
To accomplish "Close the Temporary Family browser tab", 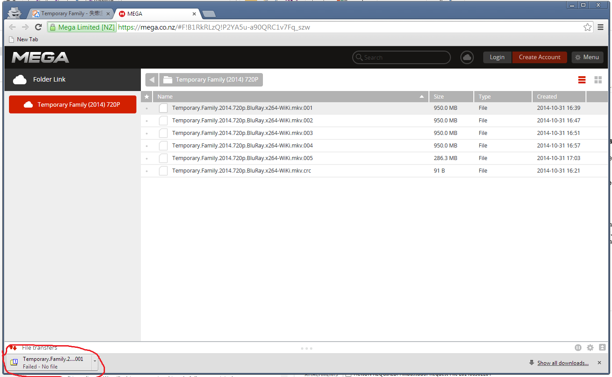I will tap(108, 14).
